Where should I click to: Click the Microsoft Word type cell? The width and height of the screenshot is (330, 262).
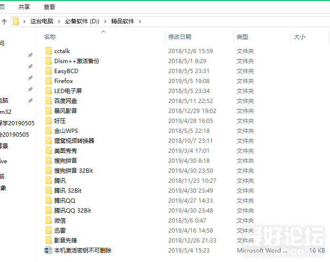coord(262,251)
